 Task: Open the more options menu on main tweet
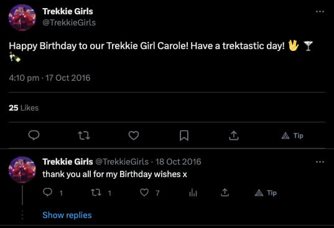tap(320, 11)
